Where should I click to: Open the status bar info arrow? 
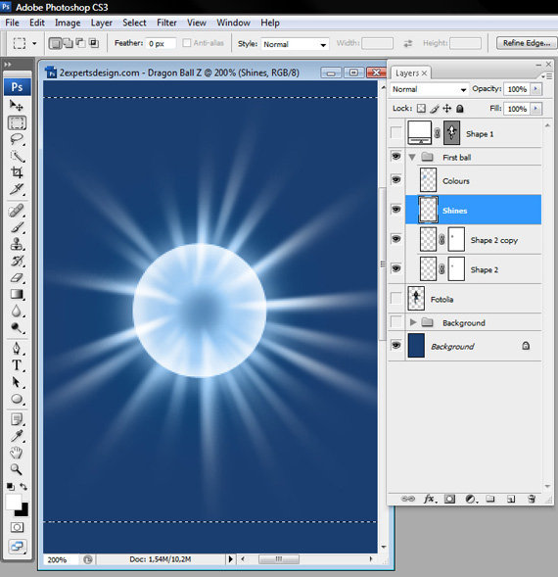pyautogui.click(x=230, y=559)
